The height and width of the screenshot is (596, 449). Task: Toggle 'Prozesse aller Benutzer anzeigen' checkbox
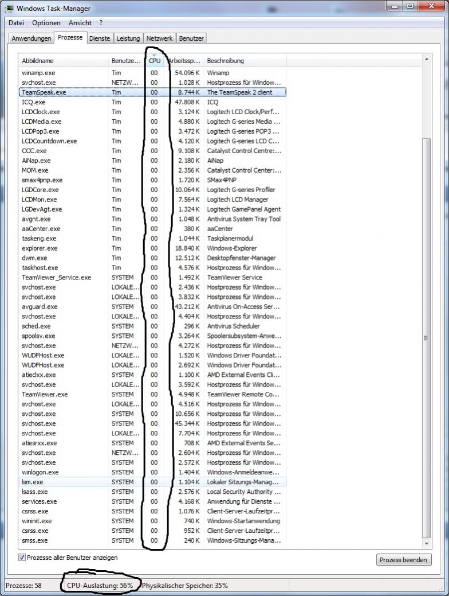coord(22,558)
